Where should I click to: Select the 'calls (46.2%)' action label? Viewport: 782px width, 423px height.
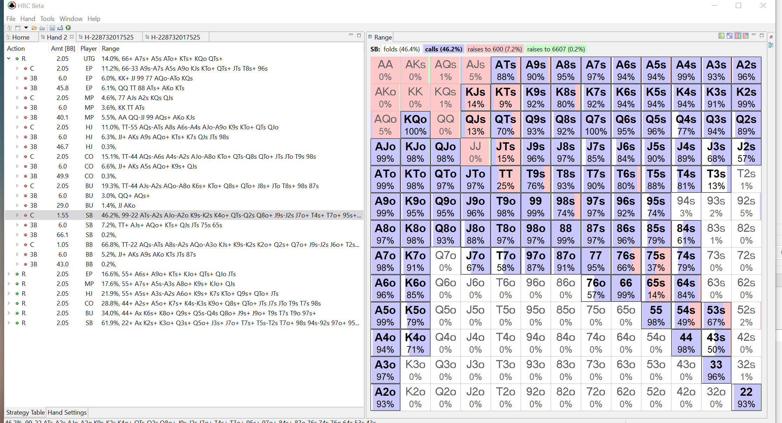443,49
